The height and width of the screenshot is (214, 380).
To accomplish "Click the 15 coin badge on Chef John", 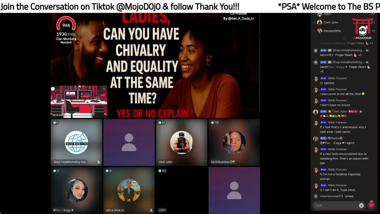I will click(161, 122).
